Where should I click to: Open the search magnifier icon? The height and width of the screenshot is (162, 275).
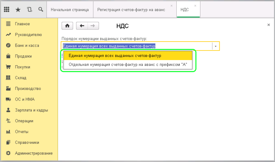41,10
